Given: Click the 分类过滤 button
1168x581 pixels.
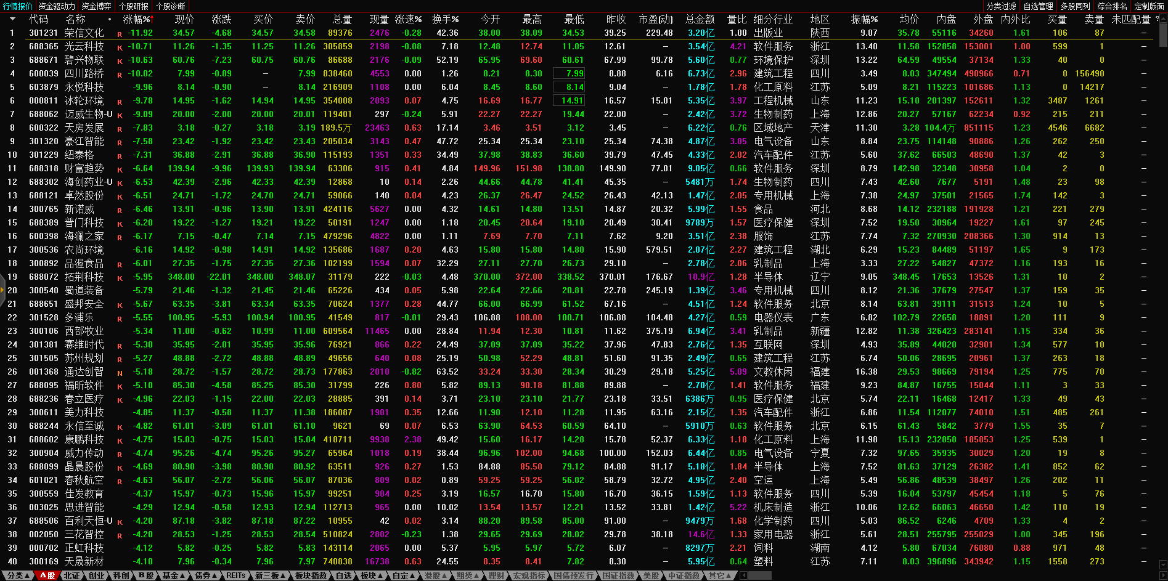Looking at the screenshot, I should click(x=1001, y=6).
